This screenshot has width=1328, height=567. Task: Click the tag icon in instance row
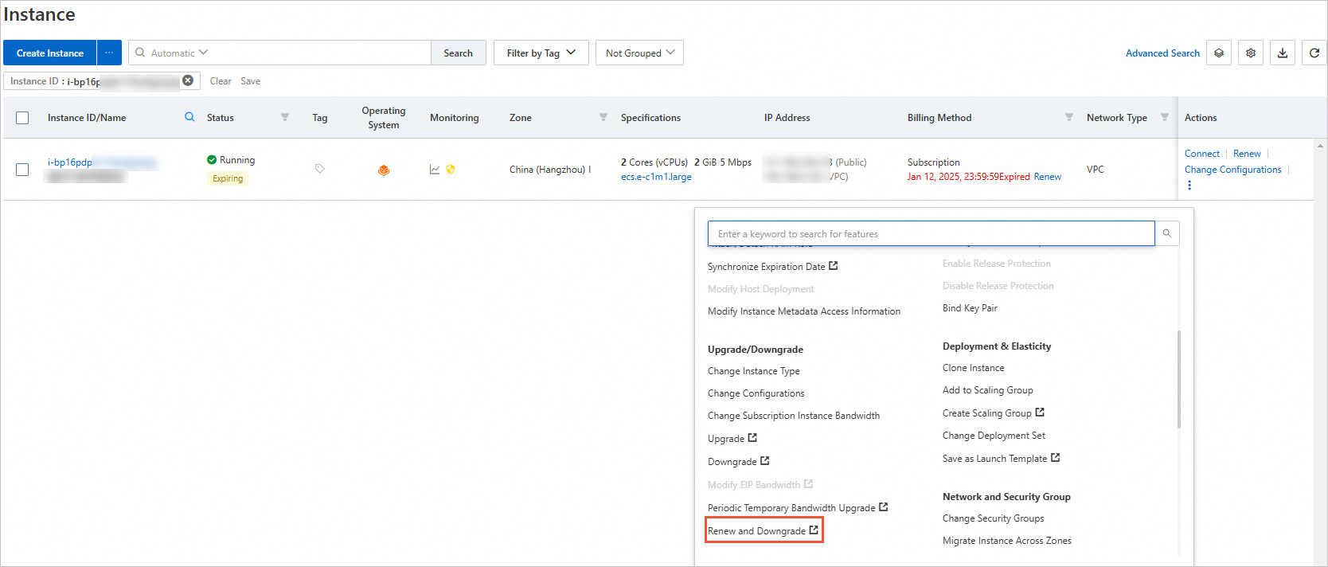[x=319, y=169]
